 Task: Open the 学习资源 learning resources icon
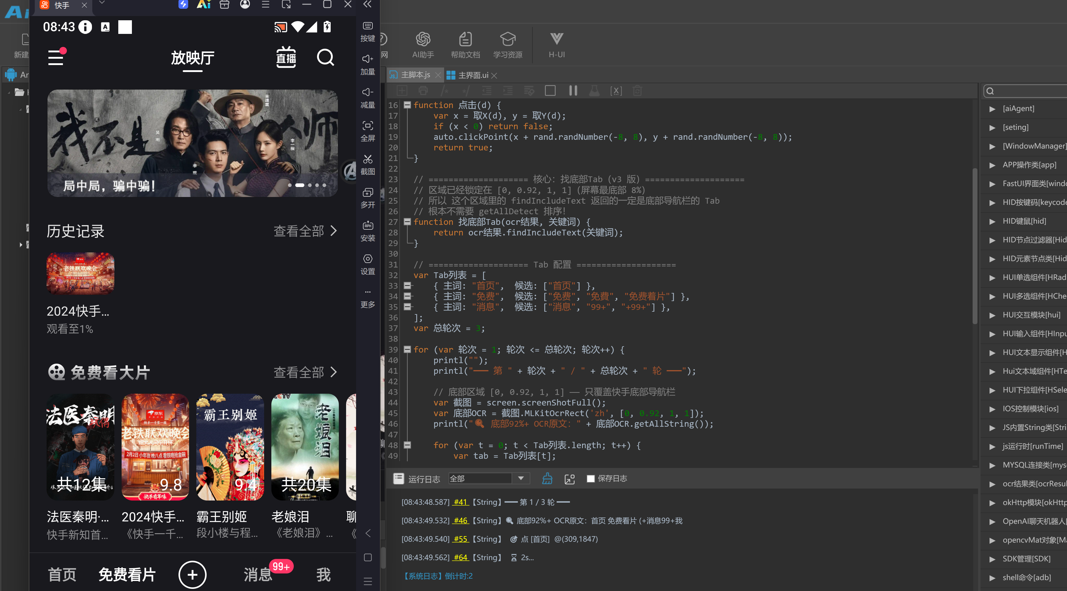coord(507,45)
